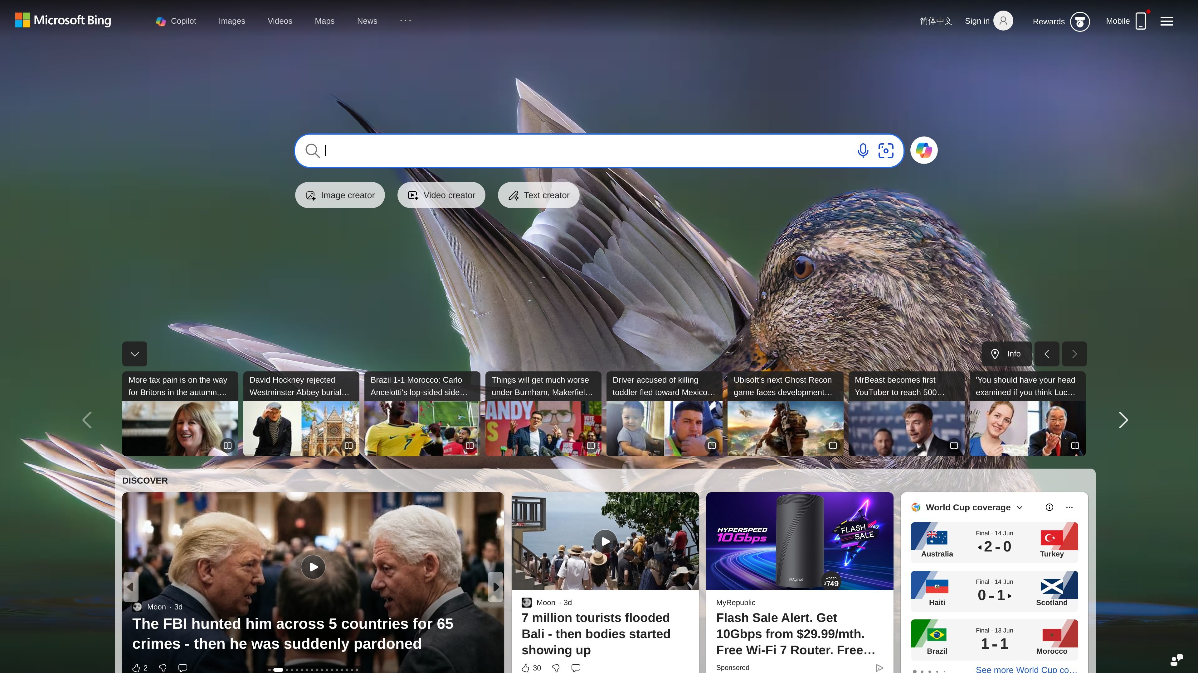Open the Ubisoft Ghost Recon story

786,413
